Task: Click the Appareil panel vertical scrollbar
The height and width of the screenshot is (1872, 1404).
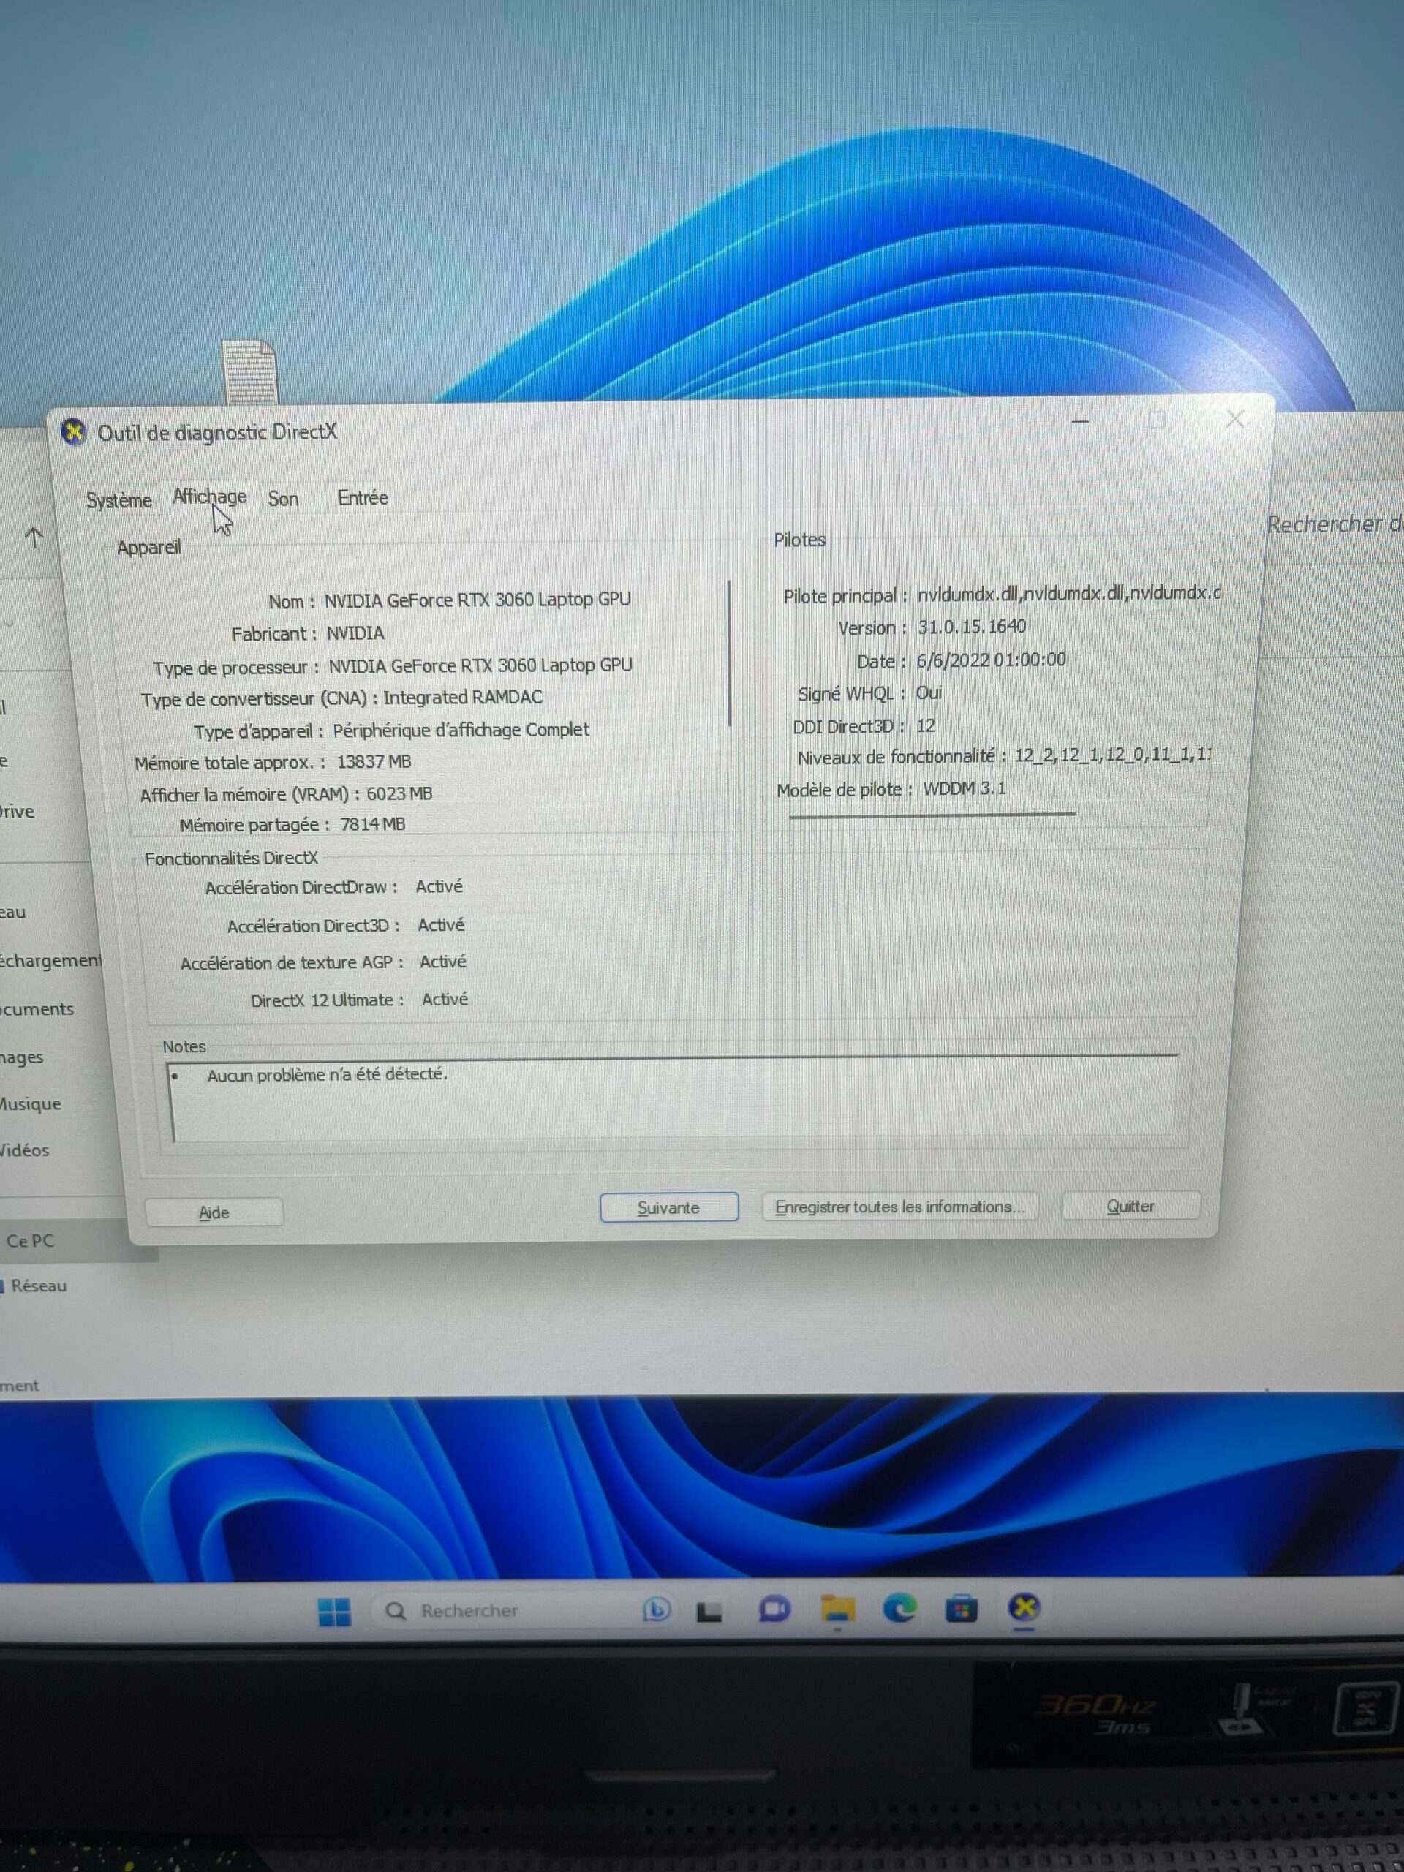Action: pos(730,652)
